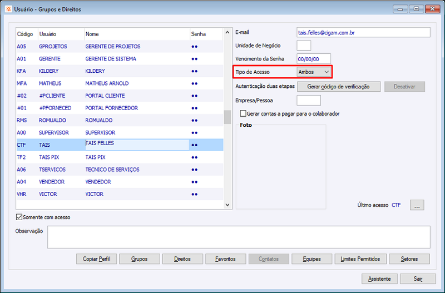Click inside the Observação text area
The height and width of the screenshot is (293, 445).
[x=239, y=237]
